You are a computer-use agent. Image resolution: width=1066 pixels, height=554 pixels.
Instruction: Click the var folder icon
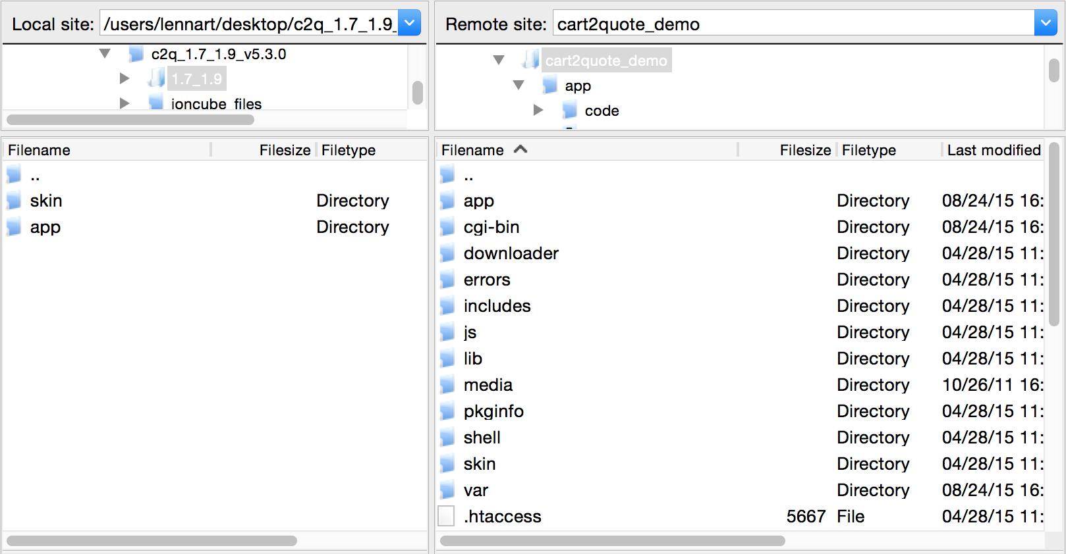(447, 490)
